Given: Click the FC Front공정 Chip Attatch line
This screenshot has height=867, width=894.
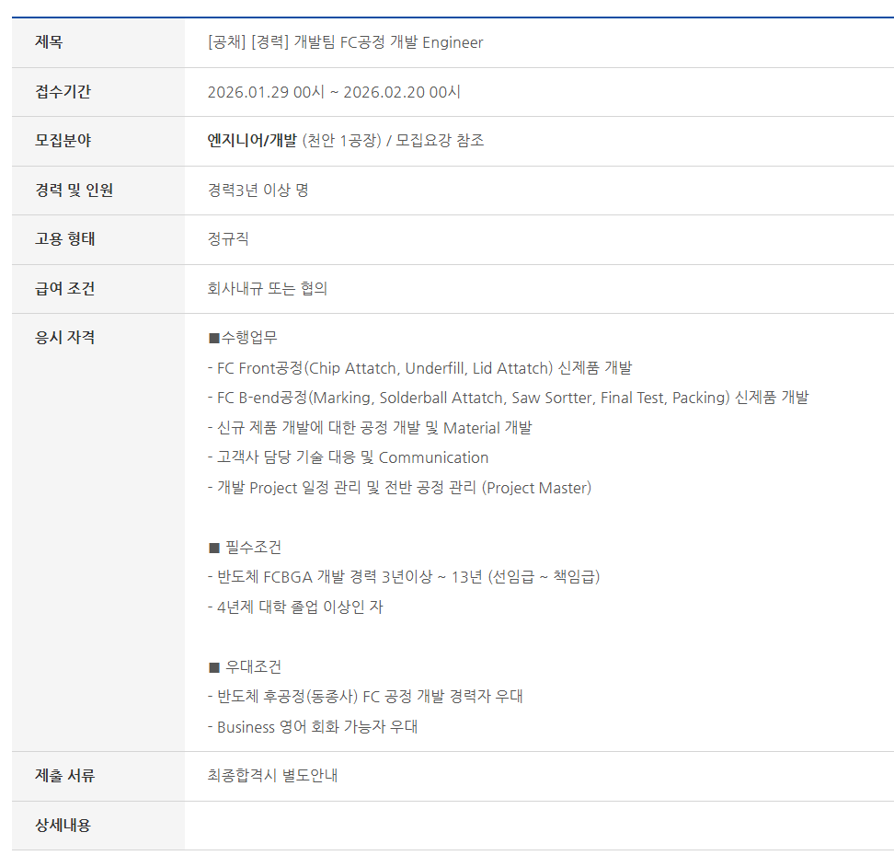Looking at the screenshot, I should 419,368.
